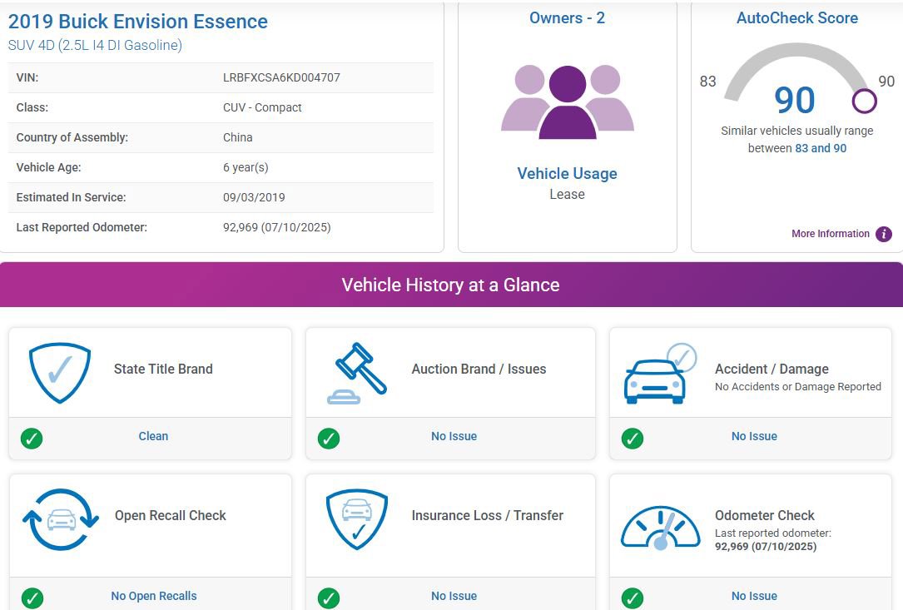
Task: Click green checkmark under Insurance Loss / Transfer
Action: 329,598
